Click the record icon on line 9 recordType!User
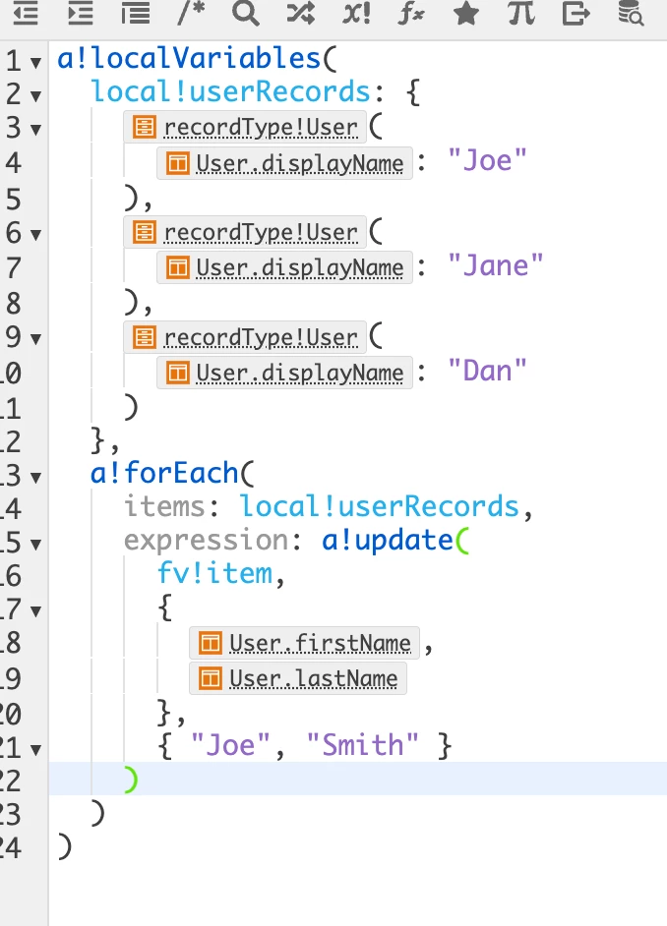The width and height of the screenshot is (667, 926). (145, 336)
